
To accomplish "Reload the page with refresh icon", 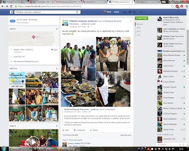I will tap(11, 6).
